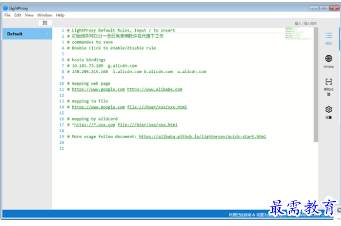
Task: Select the Default rule in sidebar
Action: (27, 34)
